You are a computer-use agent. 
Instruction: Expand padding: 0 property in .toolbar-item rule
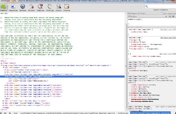(130, 42)
